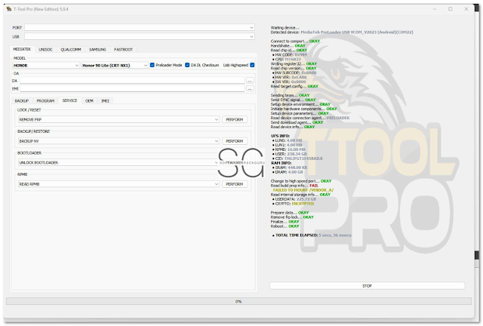This screenshot has height=326, width=483.
Task: Perform the READ RPMB operation
Action: (x=235, y=184)
